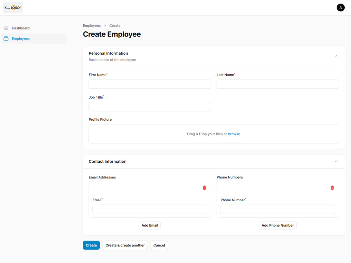Open Employees breadcrumb link
Image resolution: width=351 pixels, height=263 pixels.
pyautogui.click(x=92, y=26)
